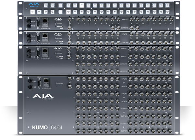Click the RS-422 serial port on KUMO 3232
Viewport: 195px width, 140px height.
pos(38,53)
